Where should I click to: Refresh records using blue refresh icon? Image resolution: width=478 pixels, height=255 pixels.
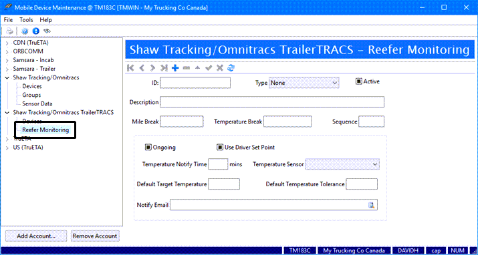pos(231,68)
